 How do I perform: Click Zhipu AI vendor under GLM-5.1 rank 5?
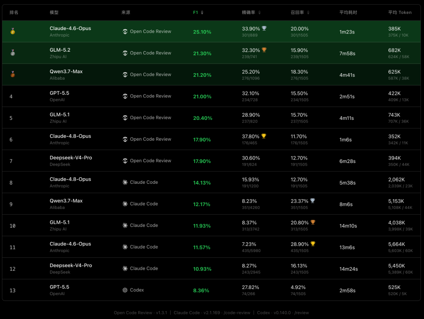click(58, 121)
